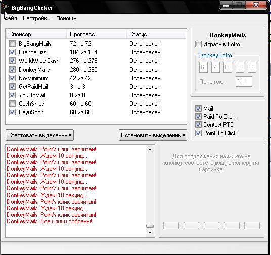Uncheck the OrangeBizs sponsor checkbox
Viewport: 271px width, 255px height.
click(x=12, y=52)
